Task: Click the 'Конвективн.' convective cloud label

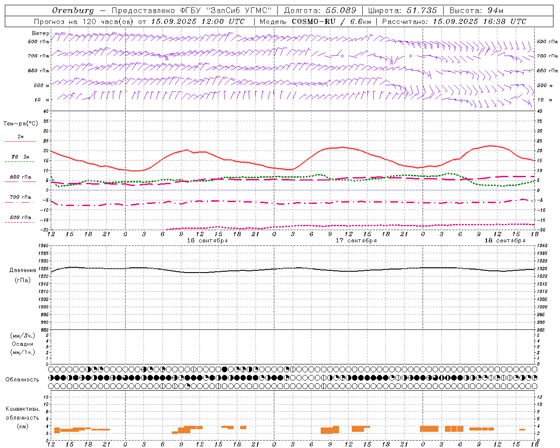Action: click(x=23, y=409)
